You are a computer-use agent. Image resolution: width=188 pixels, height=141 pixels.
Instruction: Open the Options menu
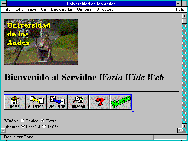(x=84, y=9)
